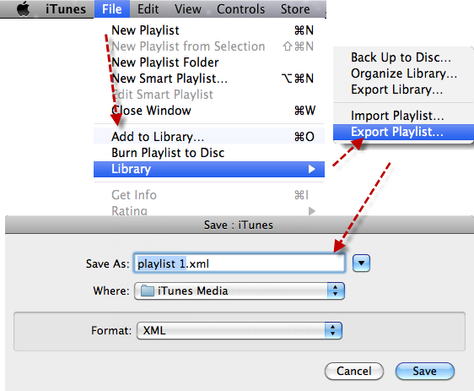474x391 pixels.
Task: Open the Edit menu
Action: pos(148,9)
